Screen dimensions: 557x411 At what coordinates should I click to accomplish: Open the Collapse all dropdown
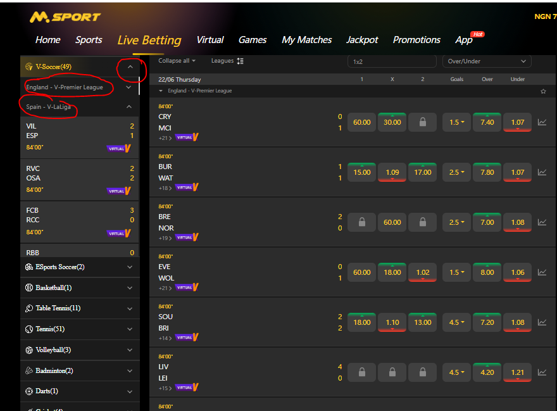click(x=177, y=61)
